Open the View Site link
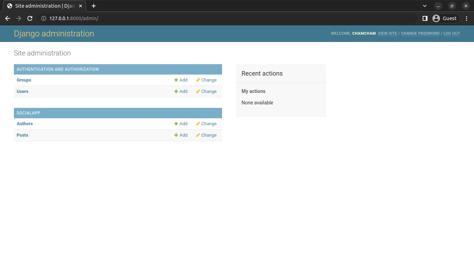 click(x=387, y=34)
